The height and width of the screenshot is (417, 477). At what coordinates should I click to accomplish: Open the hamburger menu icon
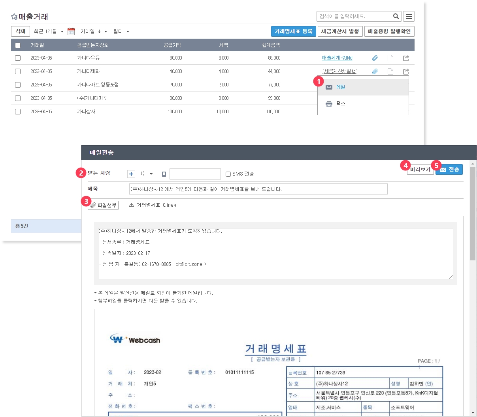pos(409,16)
